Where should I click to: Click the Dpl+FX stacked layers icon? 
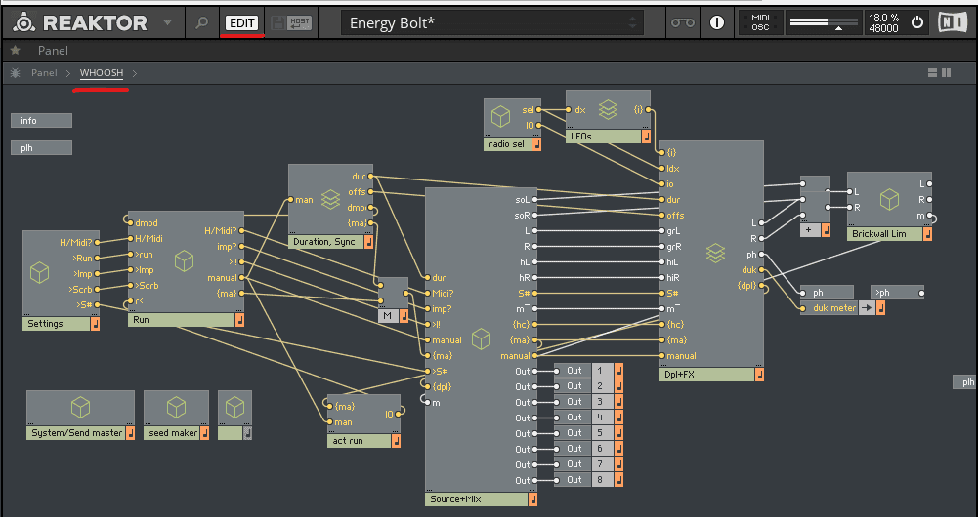tap(715, 253)
